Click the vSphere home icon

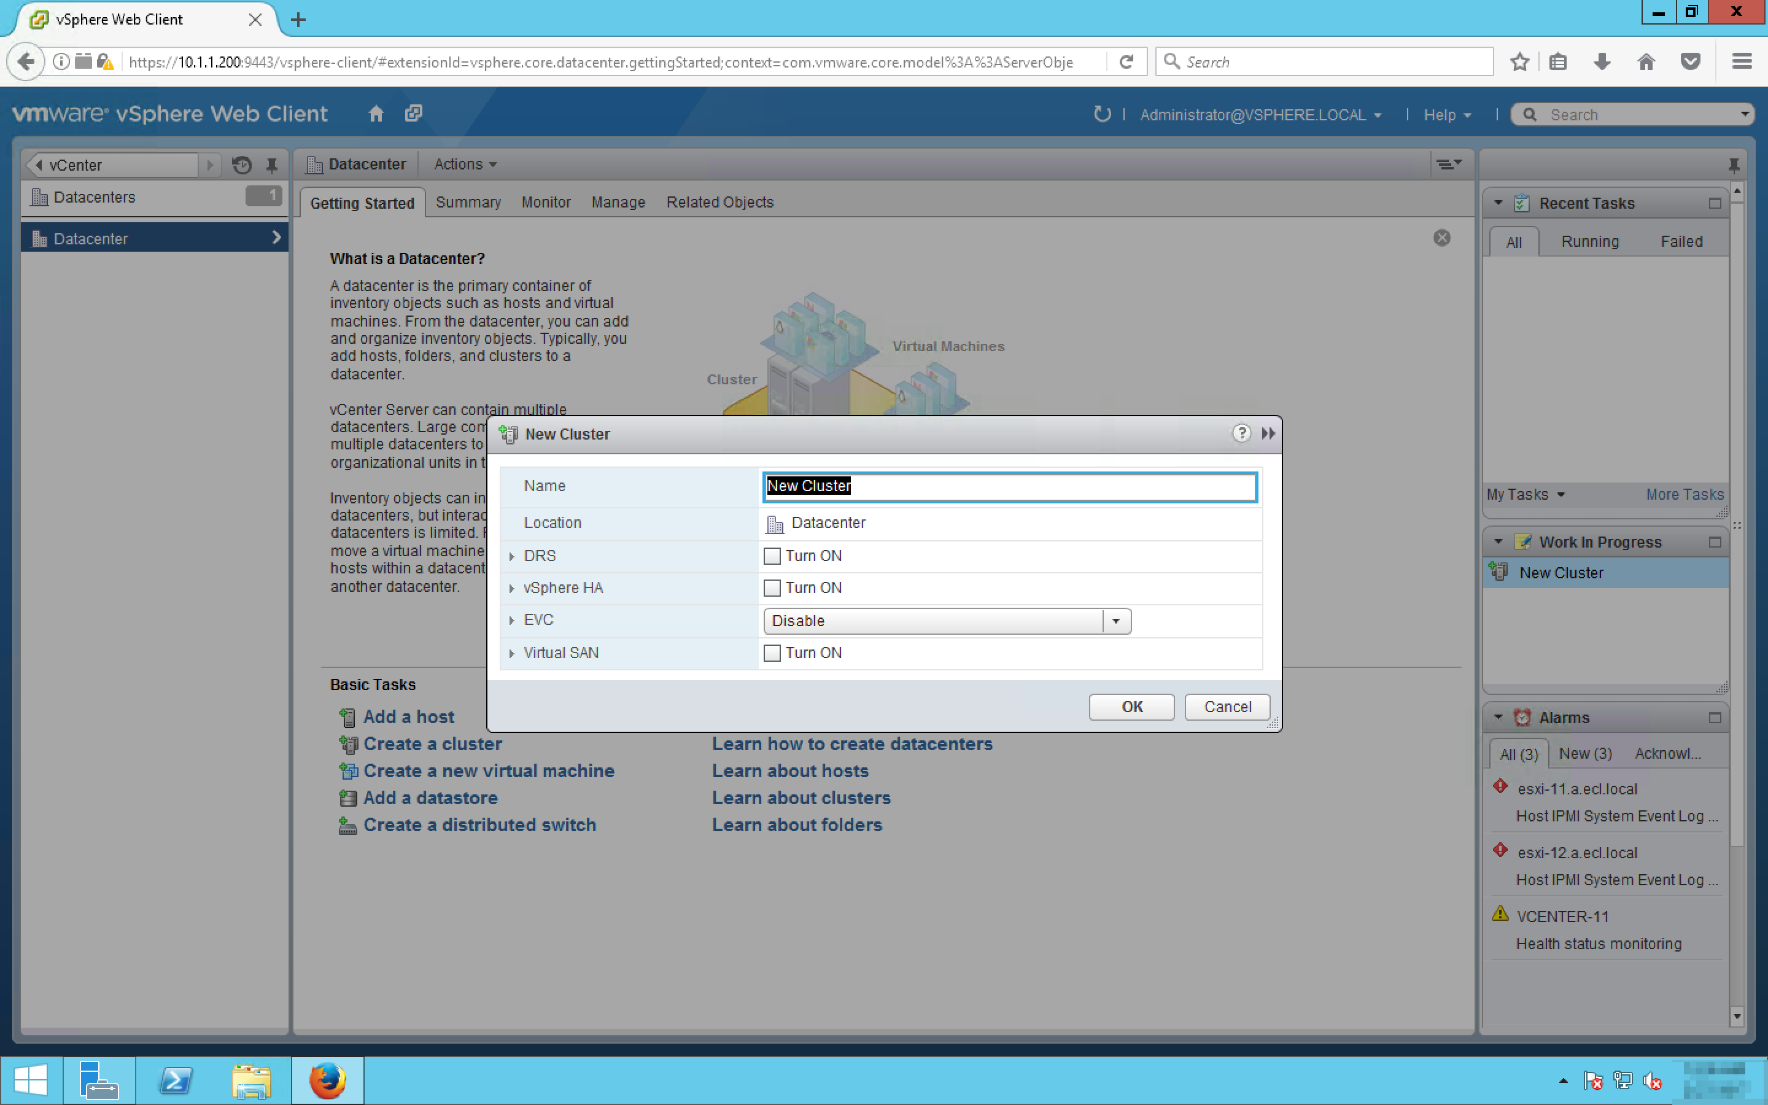click(x=376, y=114)
